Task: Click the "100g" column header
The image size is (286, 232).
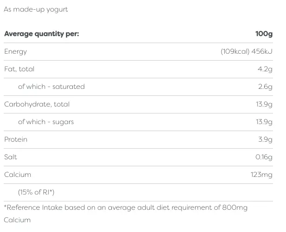Action: 264,34
